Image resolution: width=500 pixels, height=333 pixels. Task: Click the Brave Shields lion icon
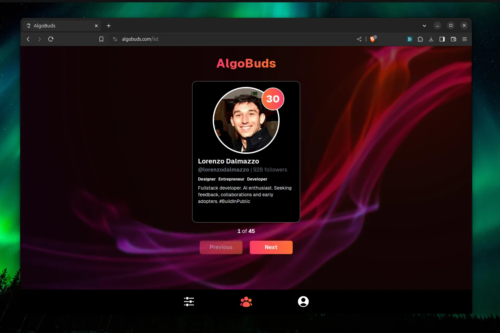pos(373,39)
